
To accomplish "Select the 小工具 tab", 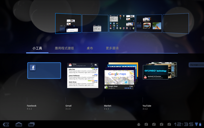I will click(37, 48).
